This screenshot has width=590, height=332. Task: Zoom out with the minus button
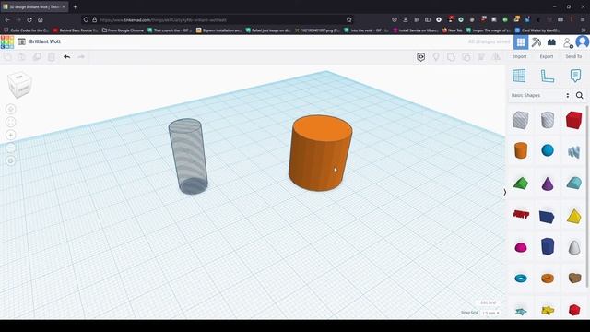coord(10,148)
